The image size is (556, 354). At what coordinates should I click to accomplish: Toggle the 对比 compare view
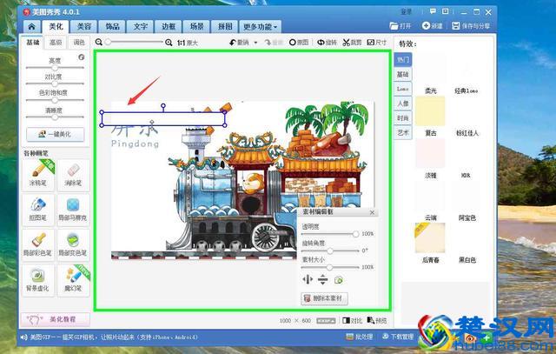pyautogui.click(x=352, y=320)
